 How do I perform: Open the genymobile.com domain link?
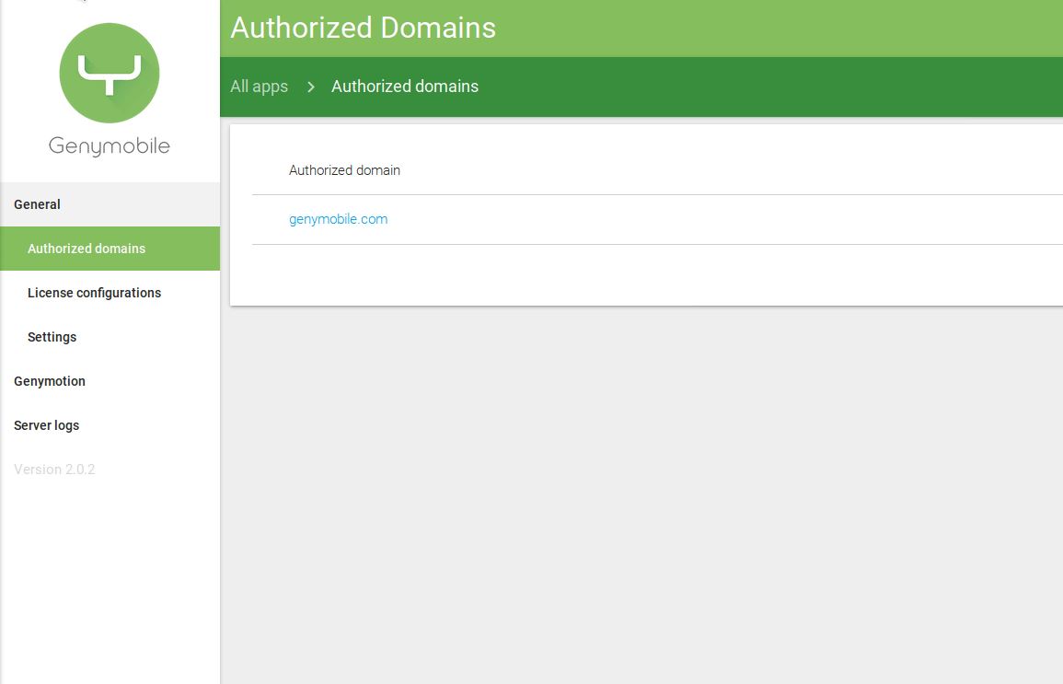click(x=338, y=219)
